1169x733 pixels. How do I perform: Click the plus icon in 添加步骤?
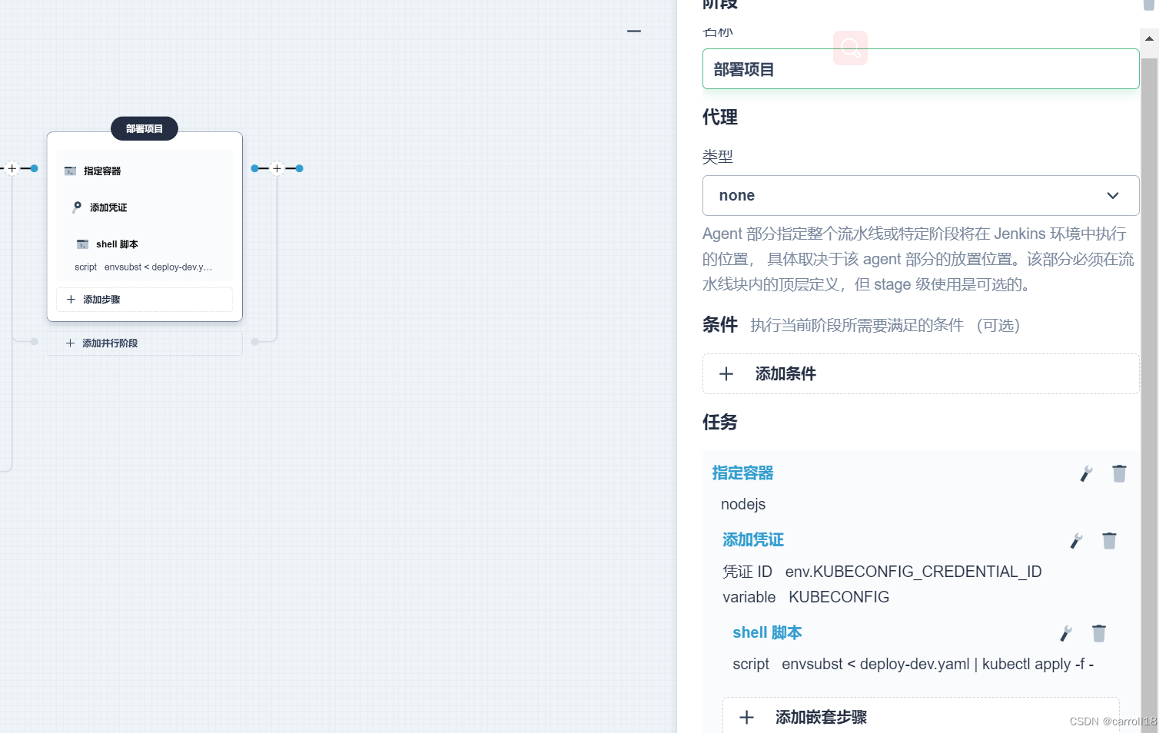(x=71, y=300)
